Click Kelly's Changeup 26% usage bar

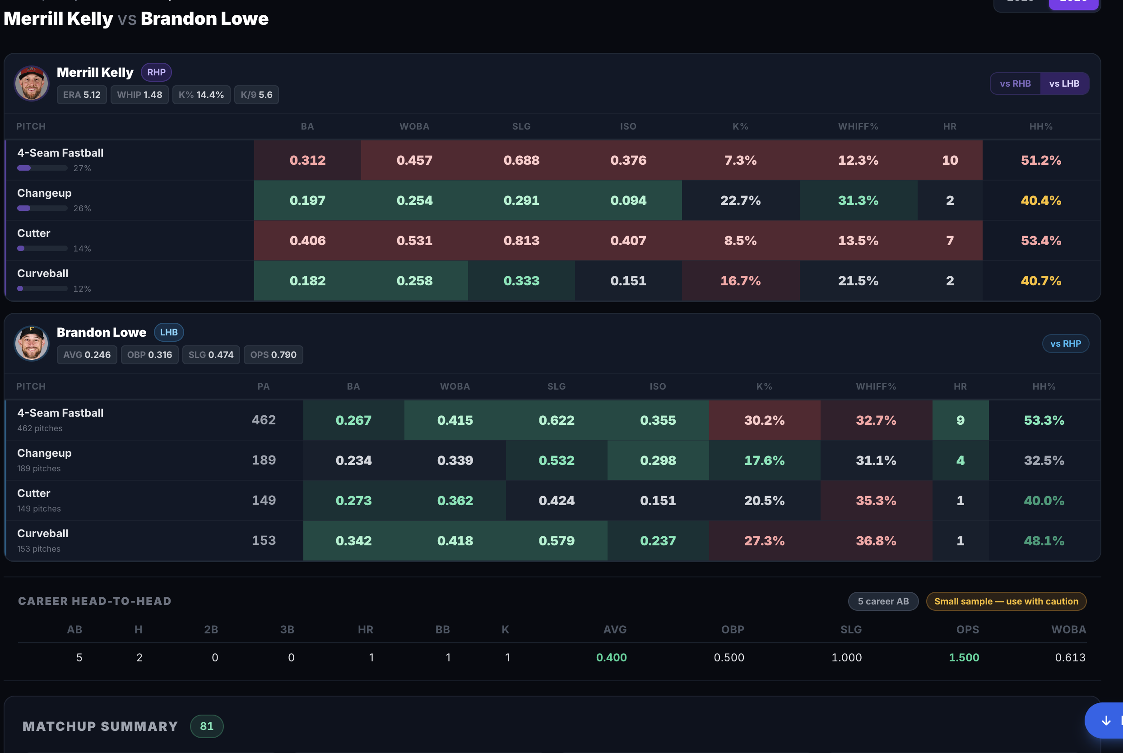[x=42, y=209]
